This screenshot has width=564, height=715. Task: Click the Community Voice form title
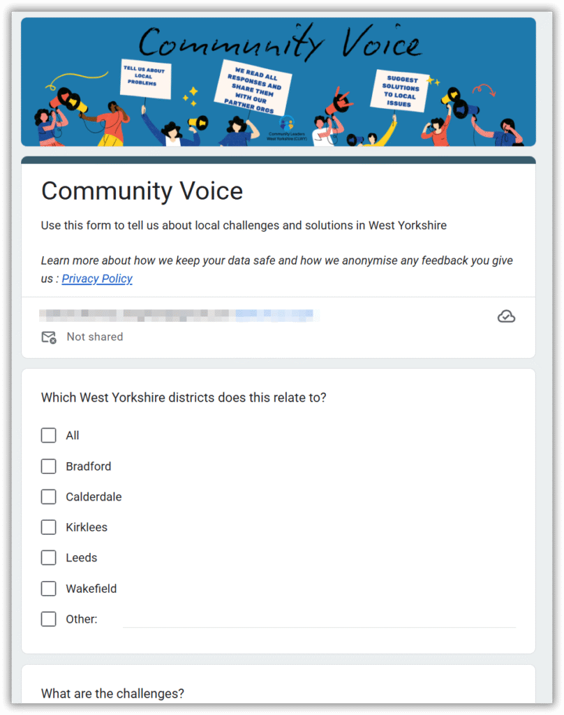[142, 191]
